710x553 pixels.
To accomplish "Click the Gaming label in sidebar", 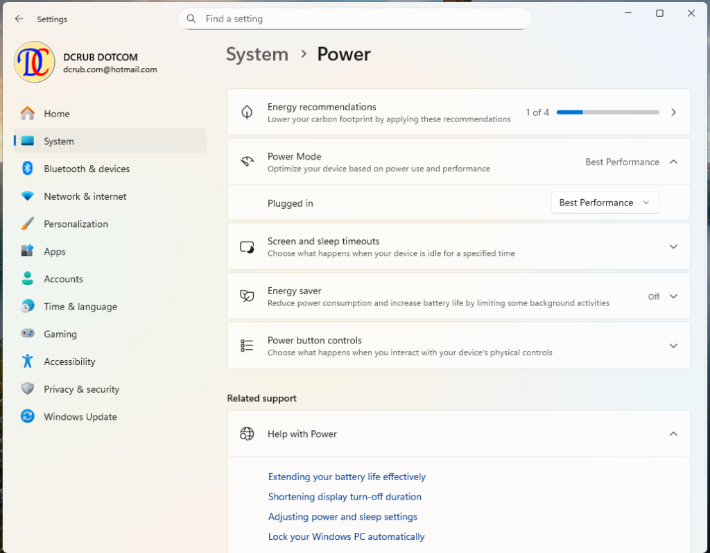I will click(60, 334).
